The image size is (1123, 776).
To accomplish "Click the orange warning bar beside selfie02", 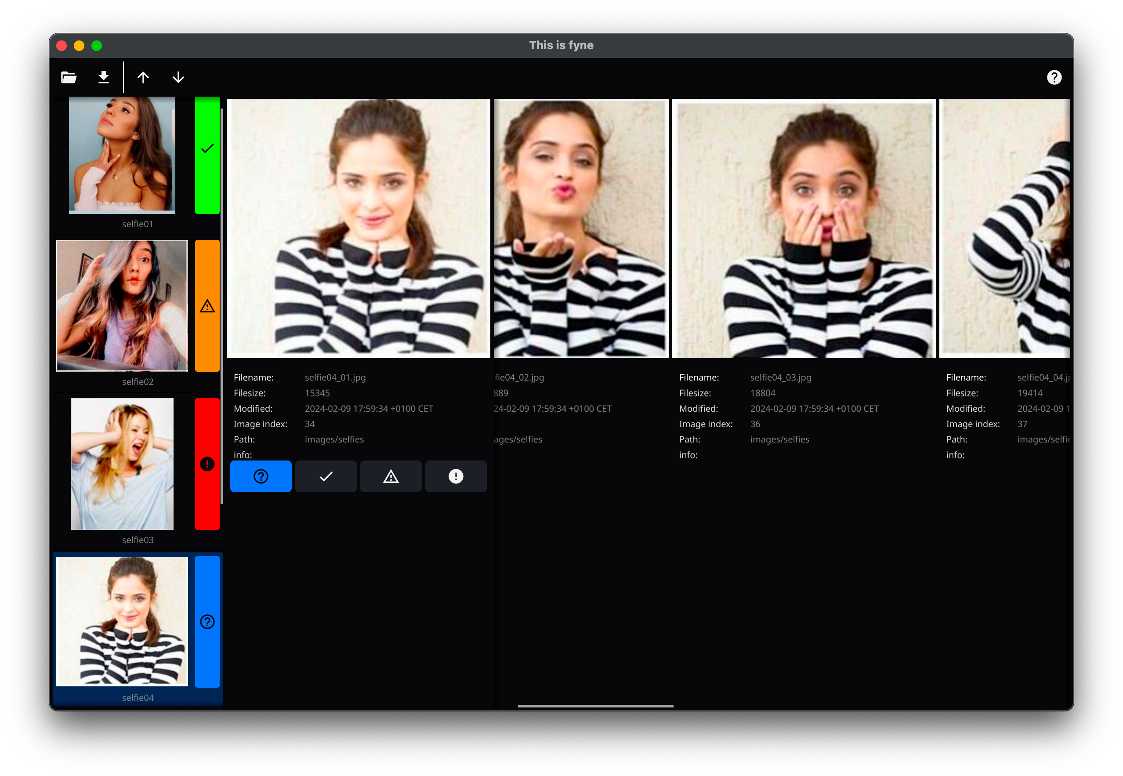I will click(x=207, y=306).
